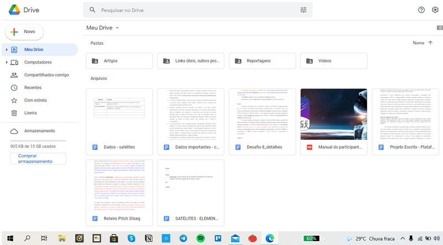Click the Novo new item button
The image size is (443, 245).
24,32
